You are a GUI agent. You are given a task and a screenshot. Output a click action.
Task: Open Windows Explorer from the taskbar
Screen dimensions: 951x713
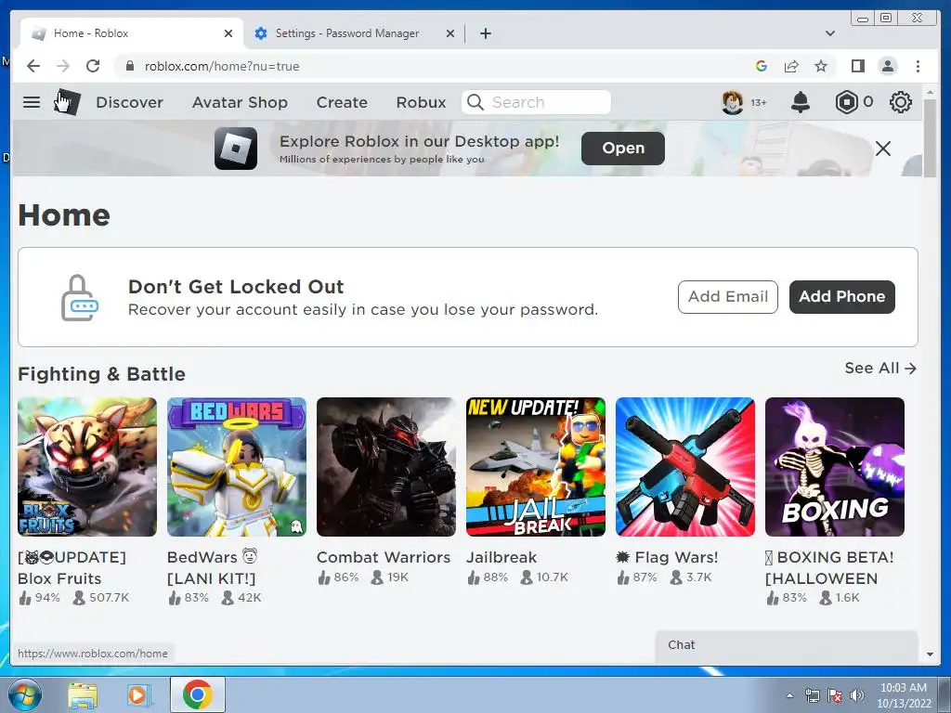coord(83,695)
